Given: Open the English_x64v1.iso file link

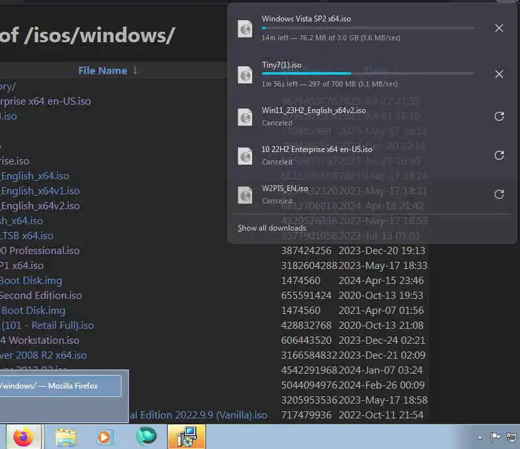Looking at the screenshot, I should [40, 190].
